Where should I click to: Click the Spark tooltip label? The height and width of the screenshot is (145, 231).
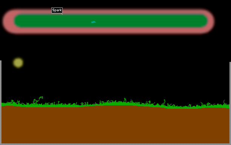(57, 10)
